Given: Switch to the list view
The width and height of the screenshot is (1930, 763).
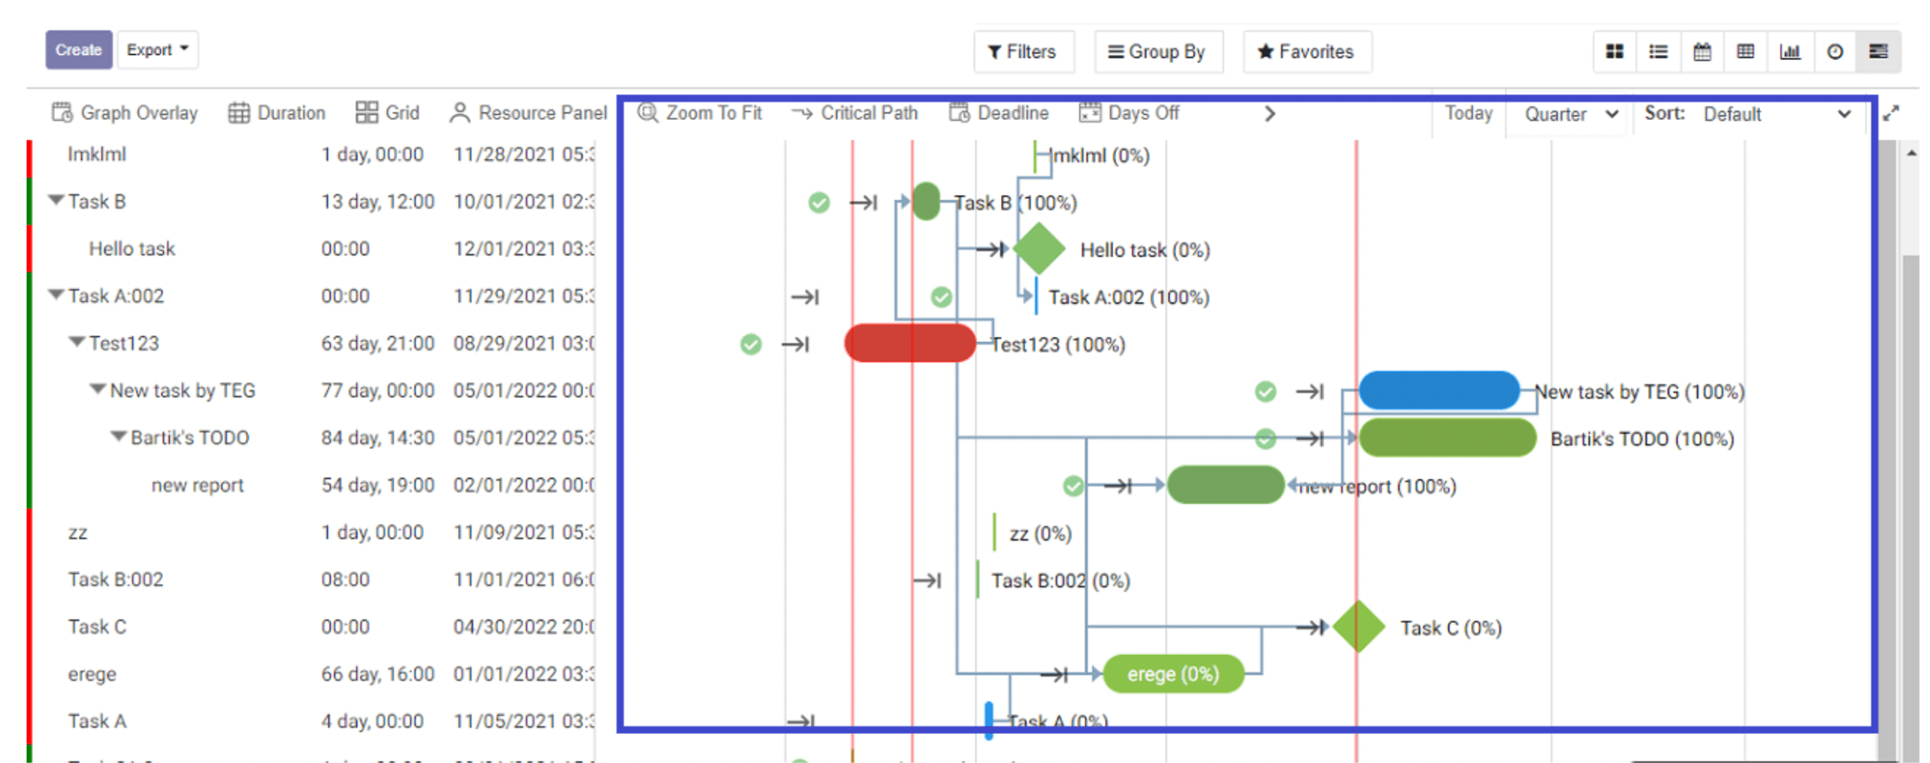Looking at the screenshot, I should (1658, 51).
